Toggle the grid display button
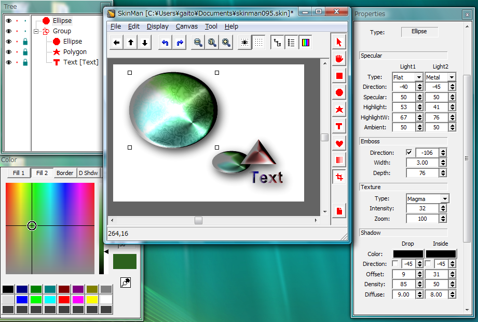 [x=258, y=43]
